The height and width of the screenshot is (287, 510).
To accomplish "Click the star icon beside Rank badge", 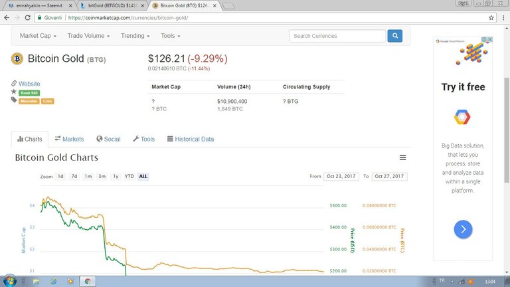I will (x=14, y=92).
